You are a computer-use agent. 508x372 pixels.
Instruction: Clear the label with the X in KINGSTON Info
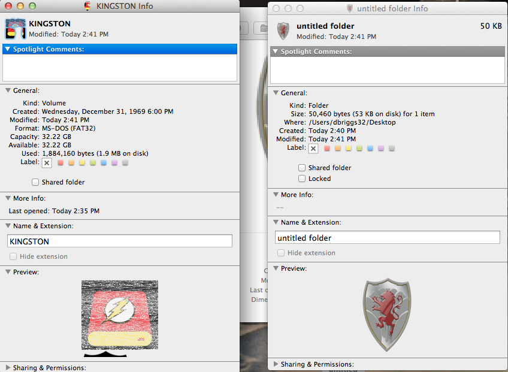tap(47, 163)
